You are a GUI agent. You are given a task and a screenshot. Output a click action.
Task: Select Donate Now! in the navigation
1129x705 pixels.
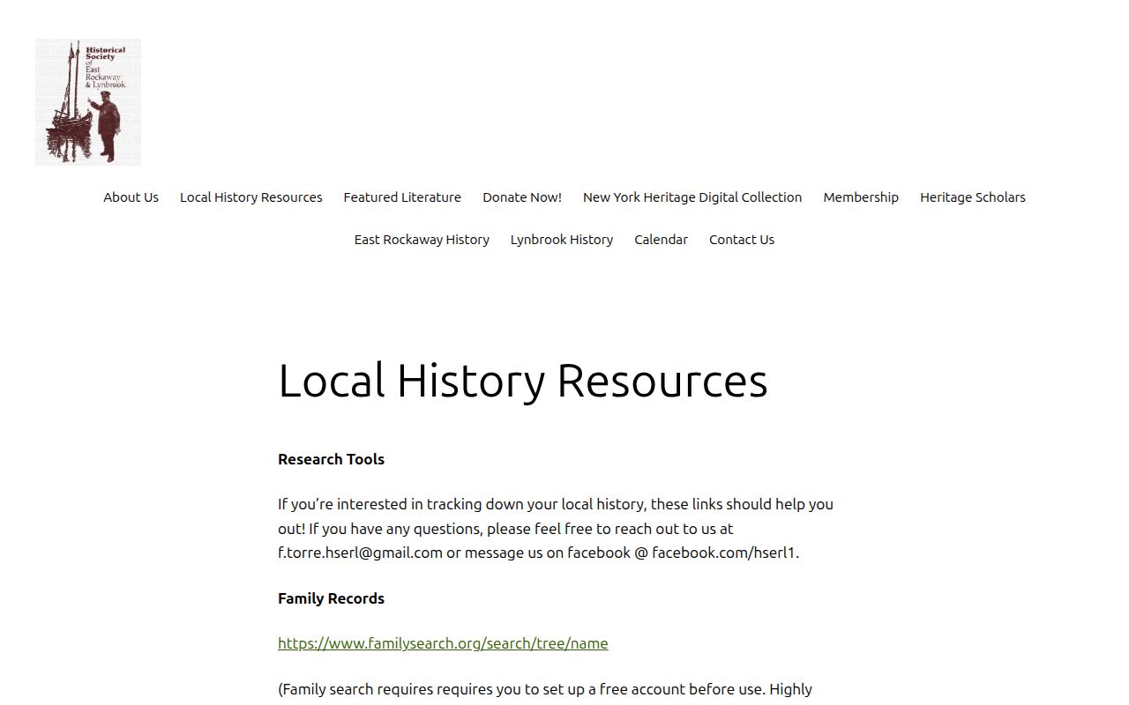[522, 197]
